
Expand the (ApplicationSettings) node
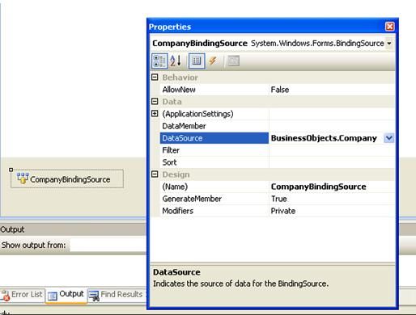155,114
